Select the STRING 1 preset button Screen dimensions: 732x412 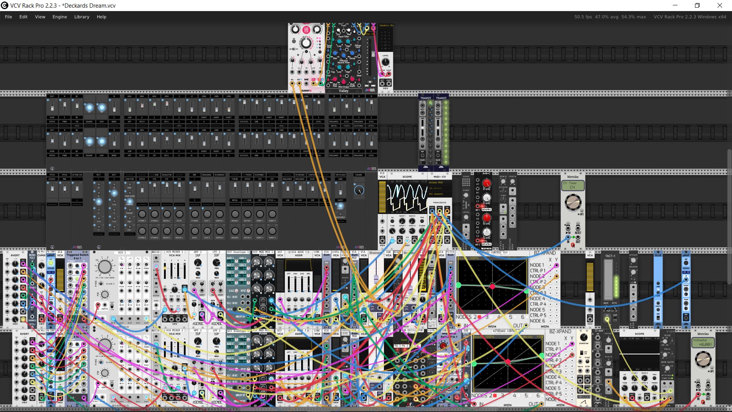point(142,214)
